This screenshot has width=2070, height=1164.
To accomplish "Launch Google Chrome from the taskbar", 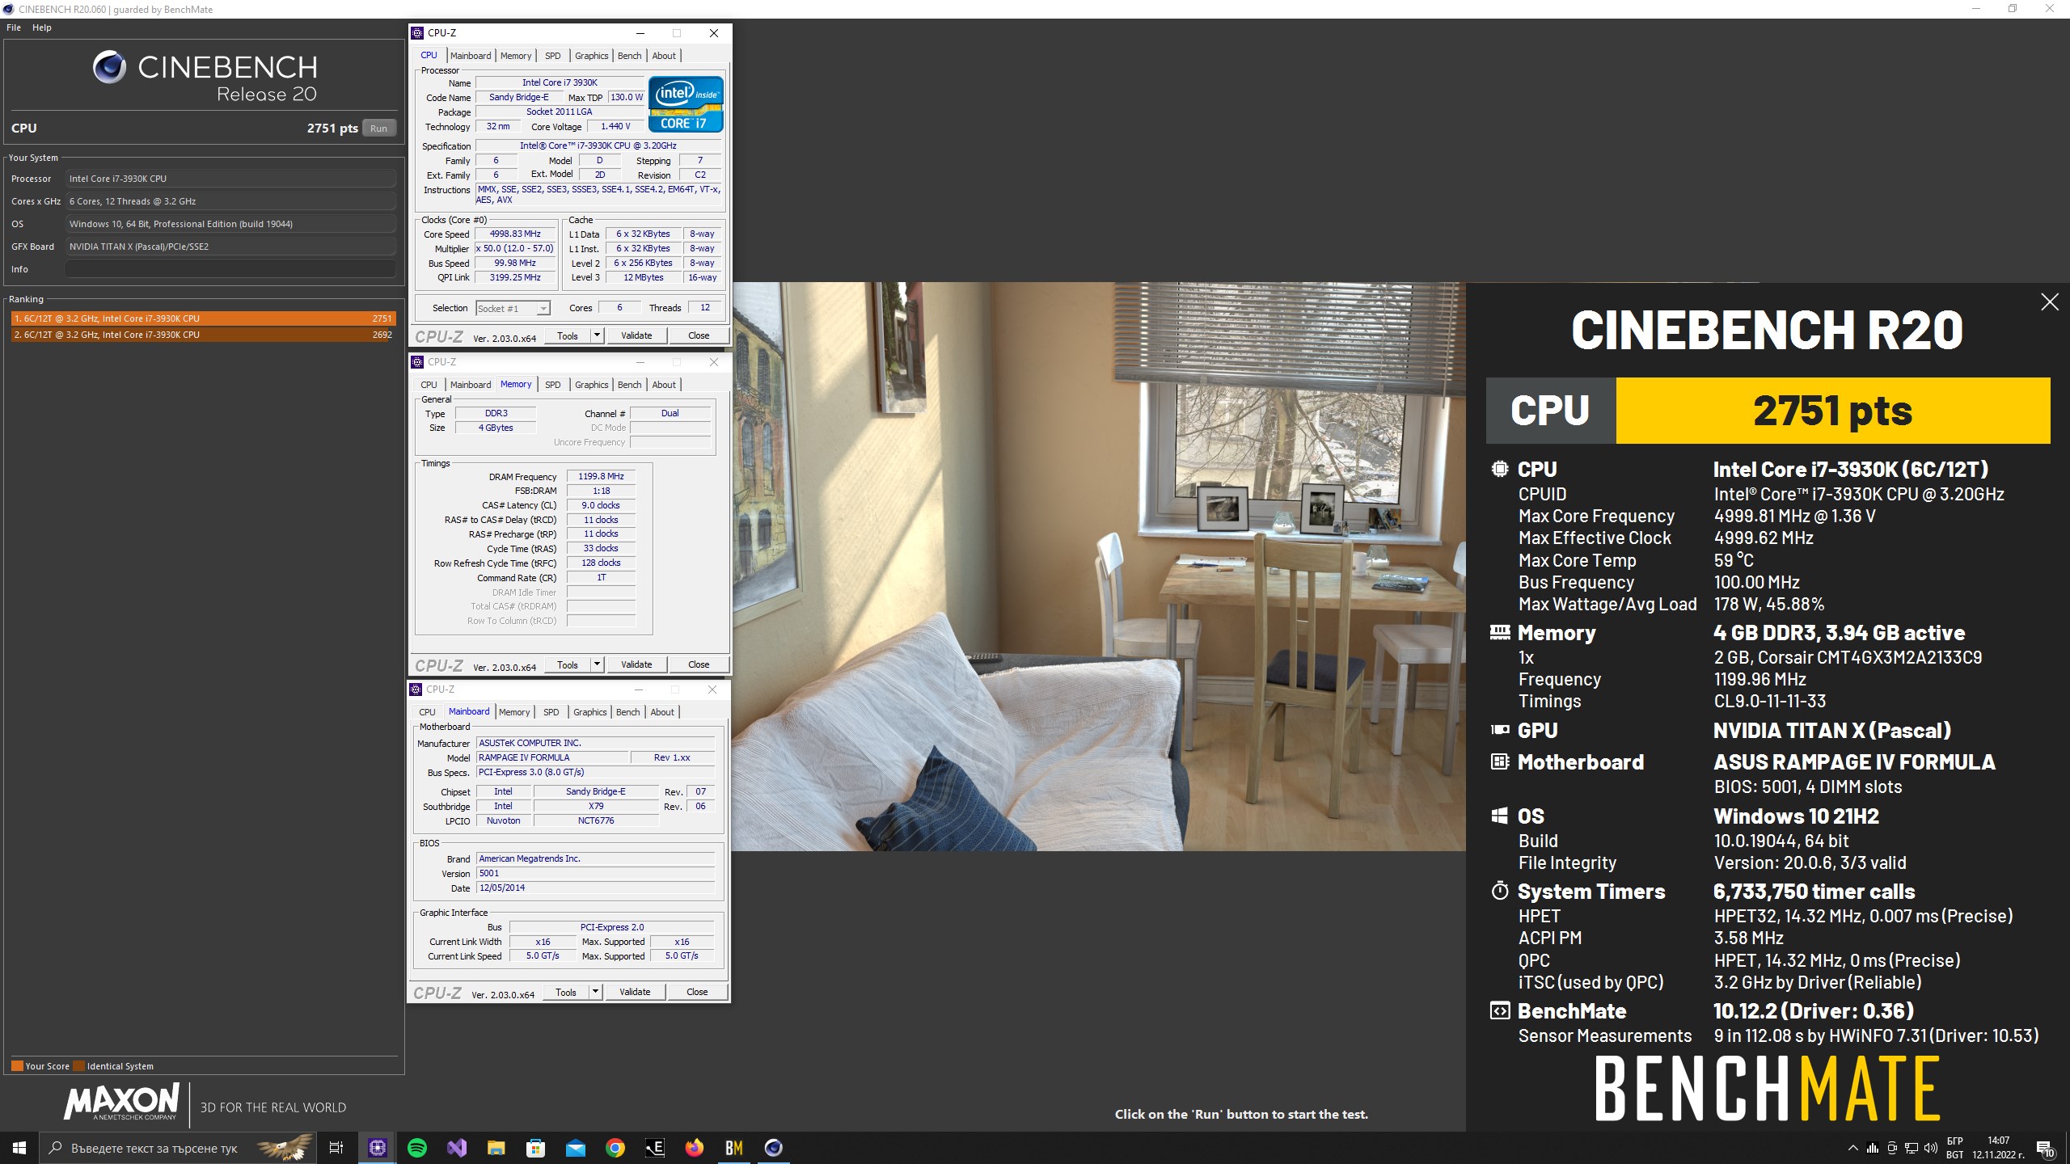I will [615, 1148].
